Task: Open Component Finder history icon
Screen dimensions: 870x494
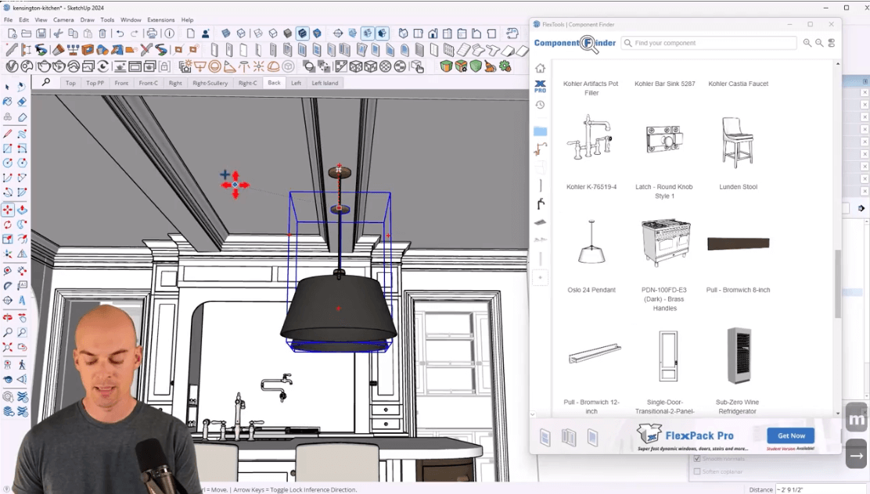Action: [540, 105]
